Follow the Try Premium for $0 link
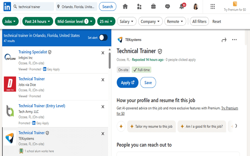The height and width of the screenshot is (156, 250). [x=230, y=108]
